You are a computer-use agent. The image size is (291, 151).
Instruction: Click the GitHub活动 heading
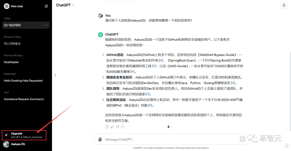[115, 55]
